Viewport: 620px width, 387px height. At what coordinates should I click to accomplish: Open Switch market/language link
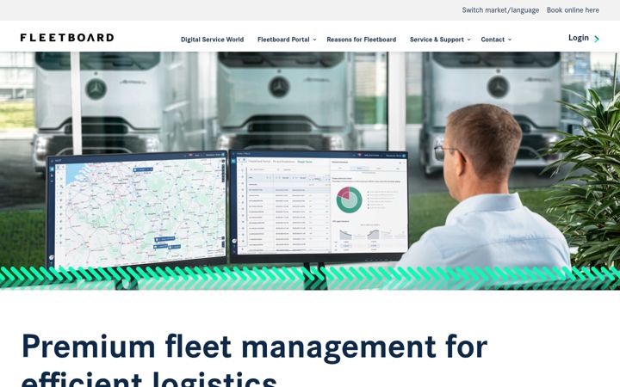coord(500,10)
